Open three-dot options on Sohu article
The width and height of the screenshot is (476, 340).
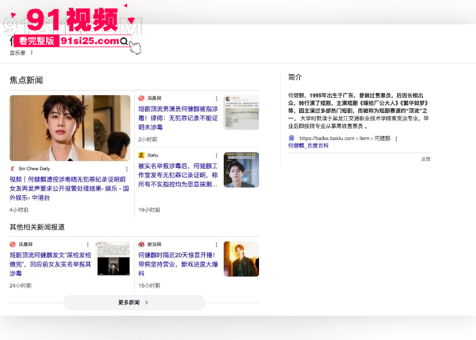[x=216, y=156]
